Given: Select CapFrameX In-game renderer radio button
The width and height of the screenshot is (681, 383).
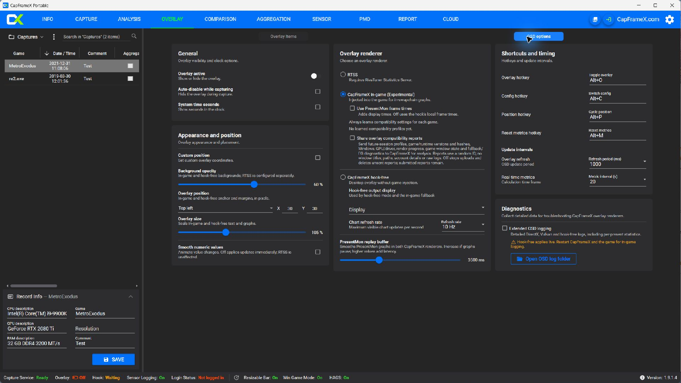Looking at the screenshot, I should click(343, 94).
